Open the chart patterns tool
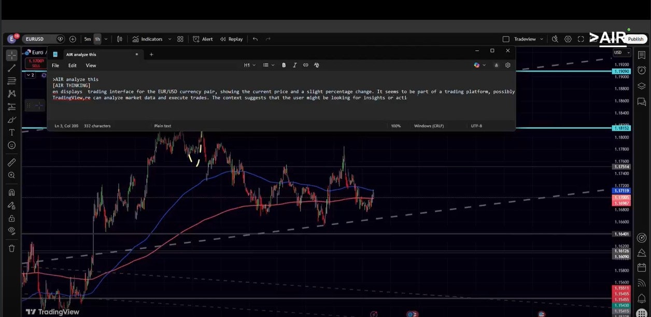The width and height of the screenshot is (651, 317). 11,94
